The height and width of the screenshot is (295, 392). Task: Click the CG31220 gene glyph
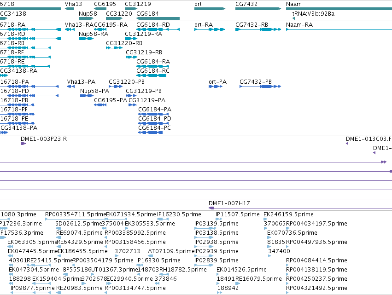point(114,18)
